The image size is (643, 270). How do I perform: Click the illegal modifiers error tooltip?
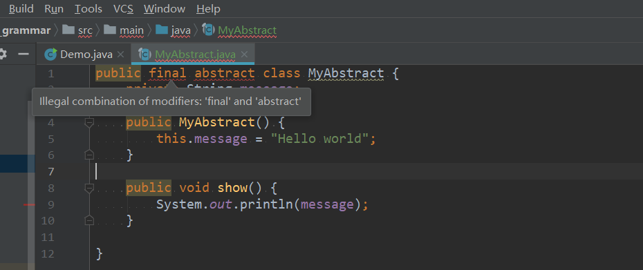[x=171, y=102]
